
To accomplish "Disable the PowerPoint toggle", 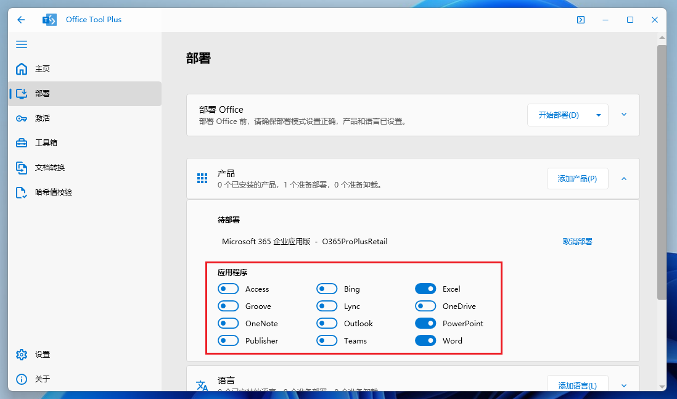I will click(x=425, y=323).
